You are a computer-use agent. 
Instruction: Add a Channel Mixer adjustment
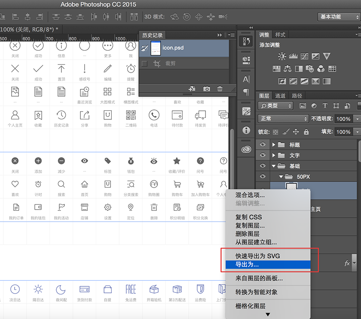321,69
